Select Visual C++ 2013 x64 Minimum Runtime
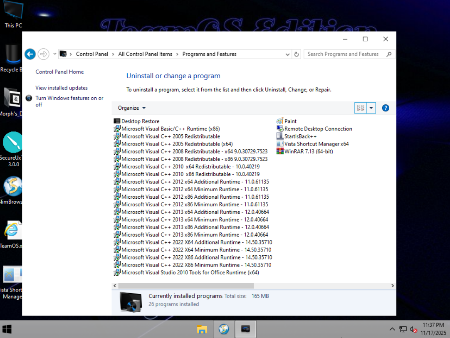450x338 pixels. (191, 220)
